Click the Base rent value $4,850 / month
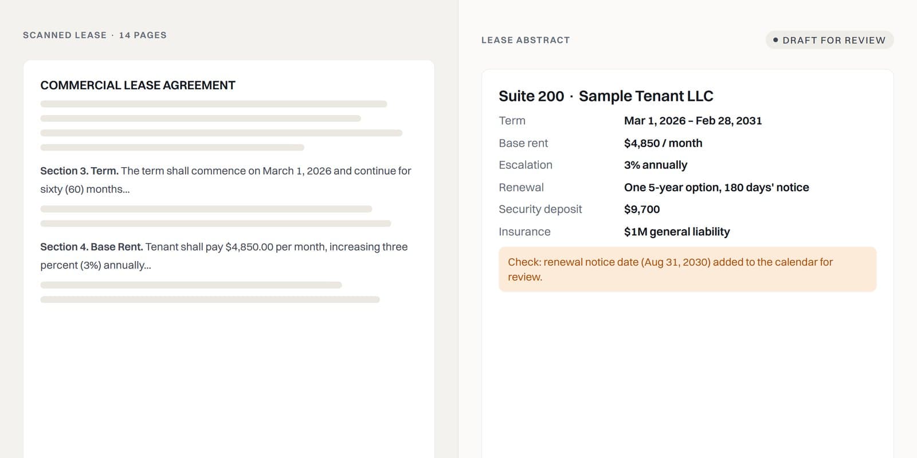 click(663, 143)
